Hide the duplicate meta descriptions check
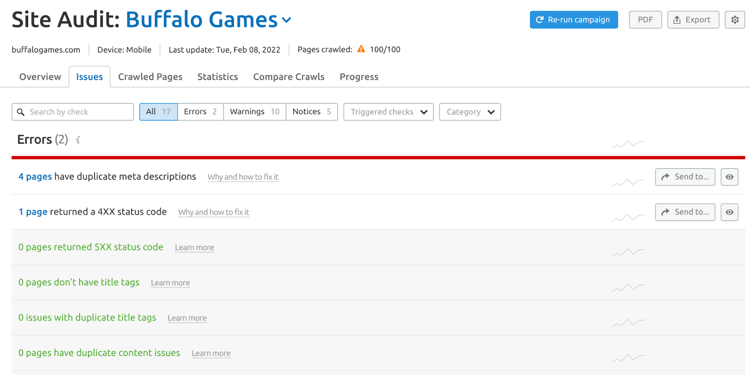Image resolution: width=750 pixels, height=375 pixels. pyautogui.click(x=729, y=177)
